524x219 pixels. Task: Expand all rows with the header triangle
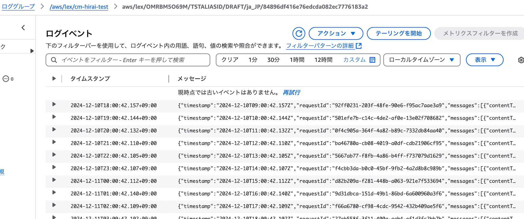click(x=54, y=78)
